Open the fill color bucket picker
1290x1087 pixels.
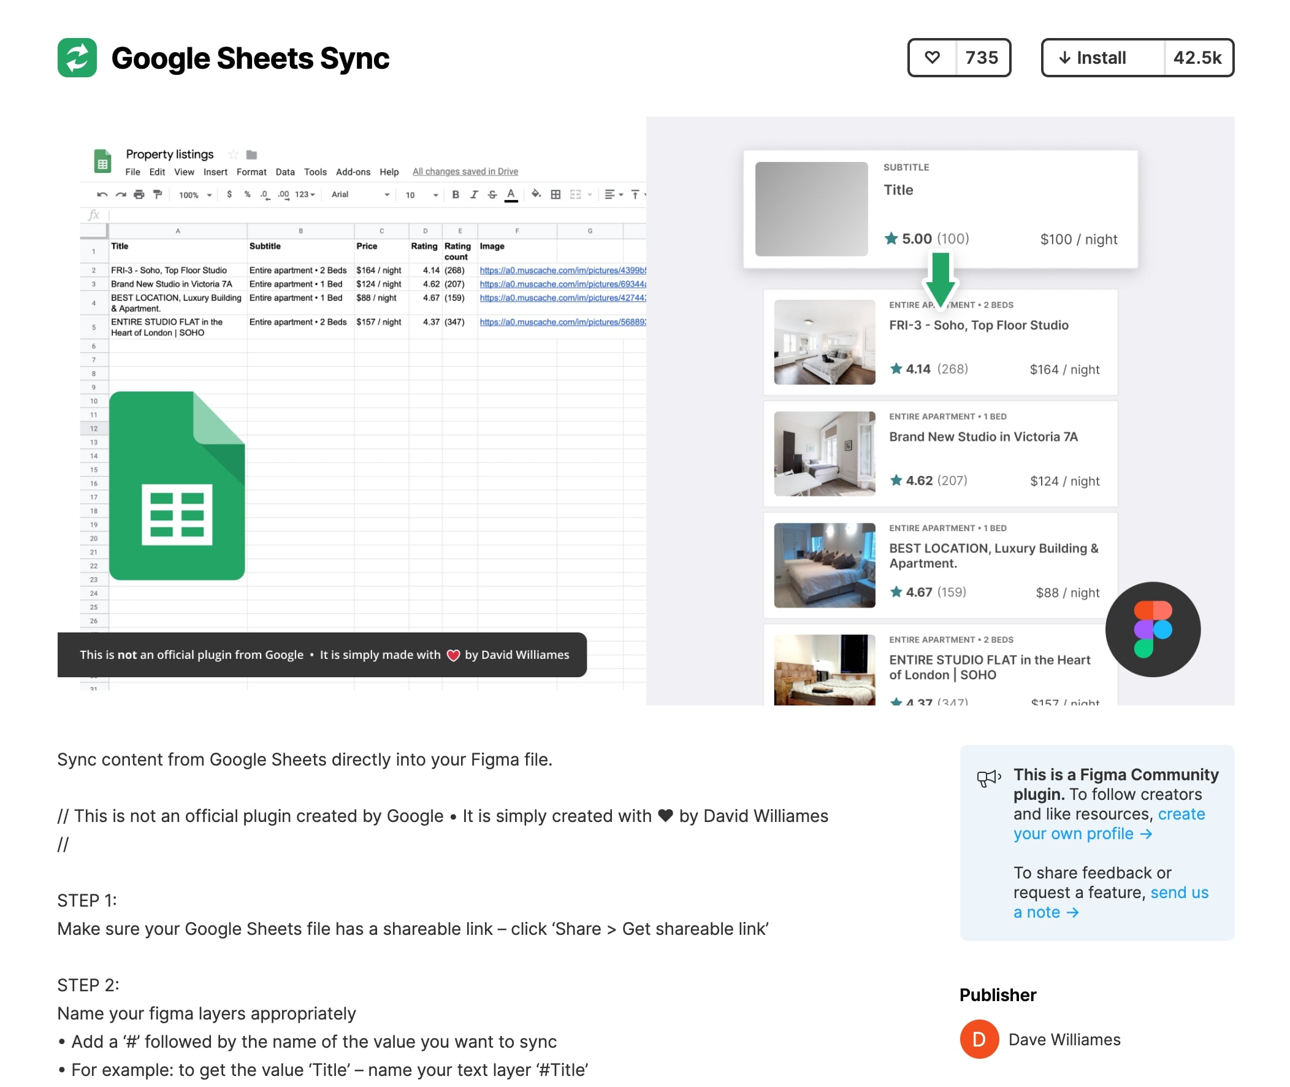coord(536,194)
